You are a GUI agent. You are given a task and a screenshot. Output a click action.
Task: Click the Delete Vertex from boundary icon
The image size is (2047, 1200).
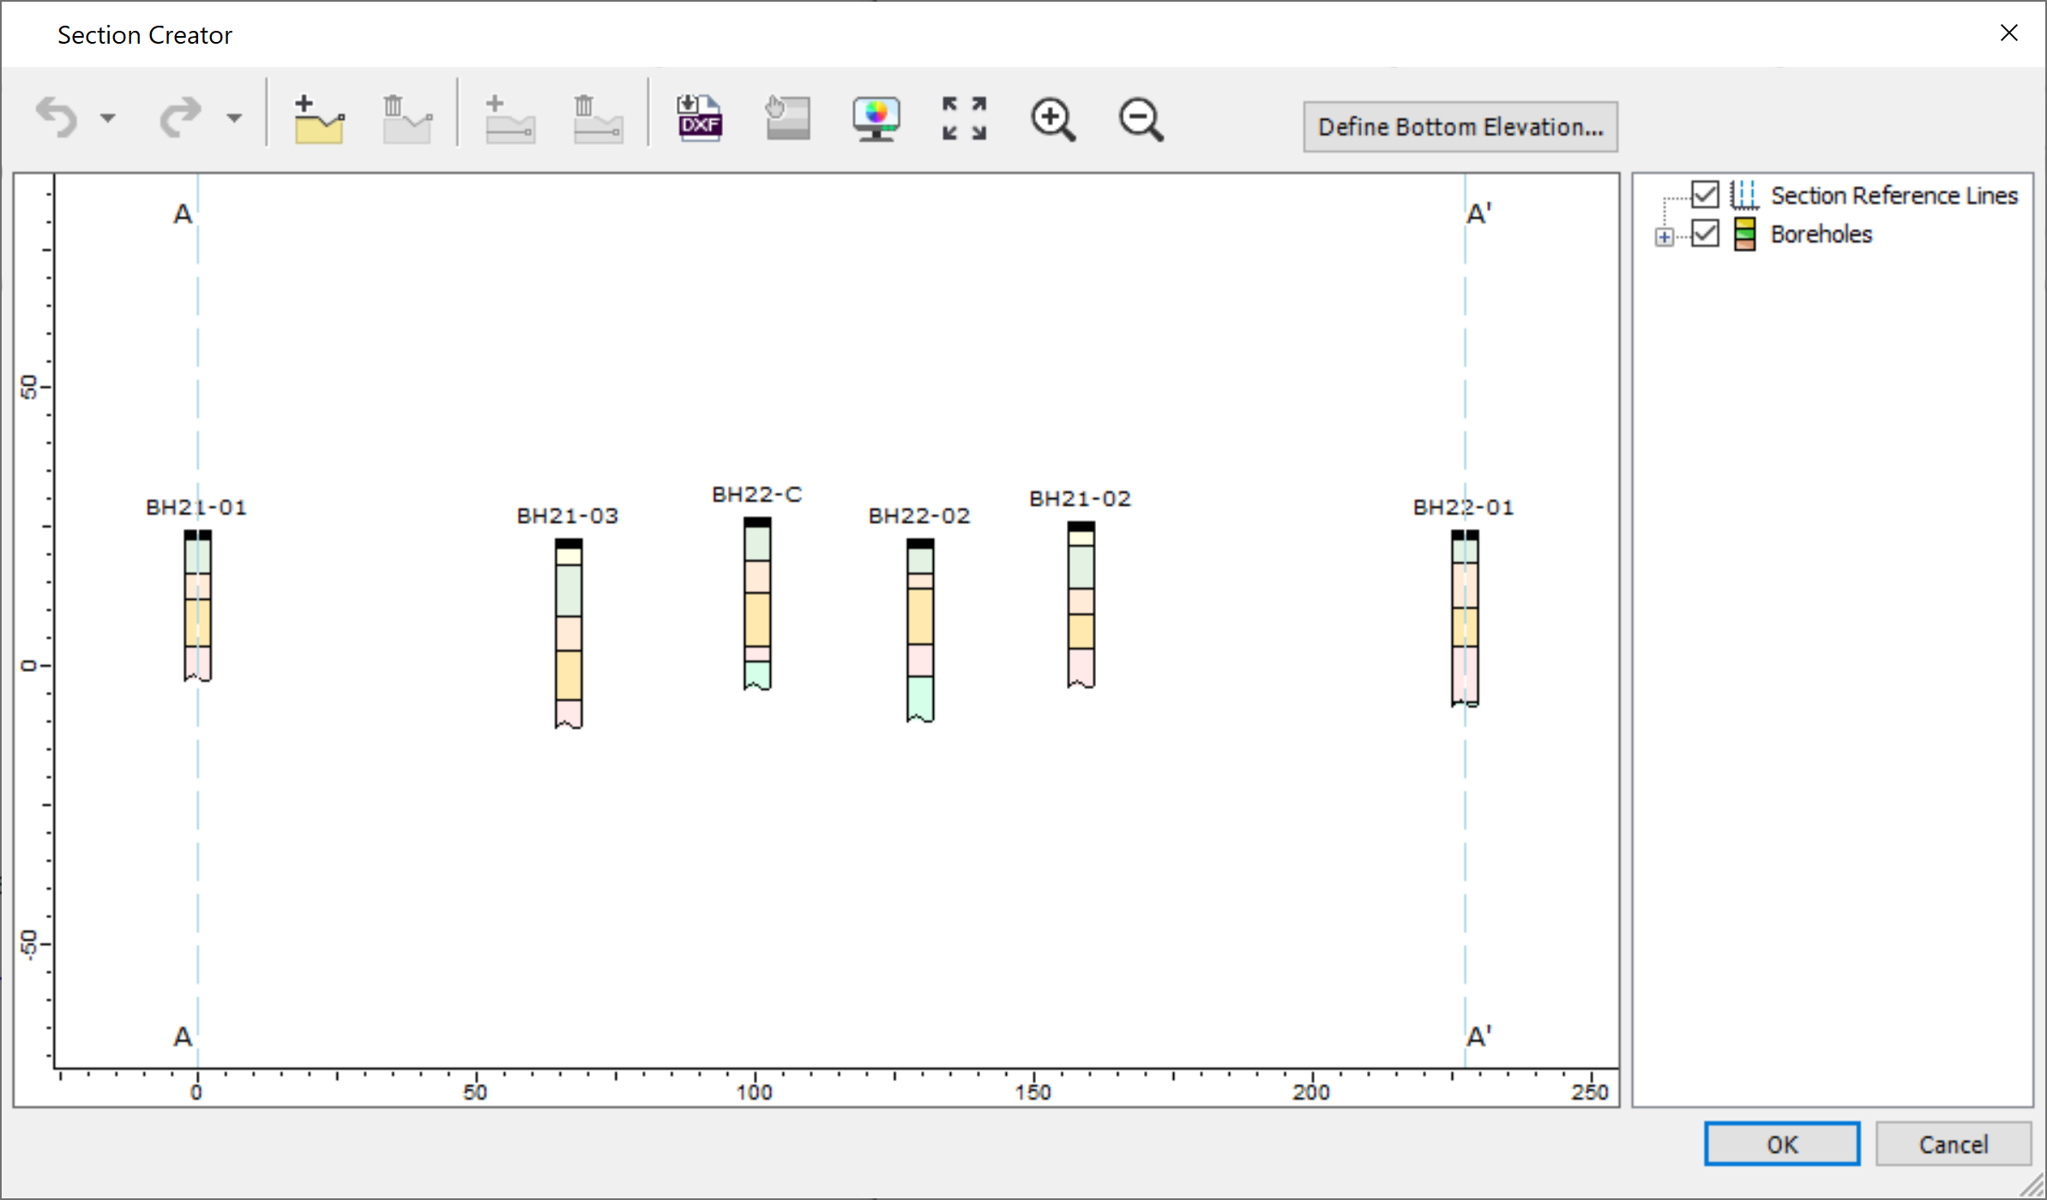(x=598, y=119)
